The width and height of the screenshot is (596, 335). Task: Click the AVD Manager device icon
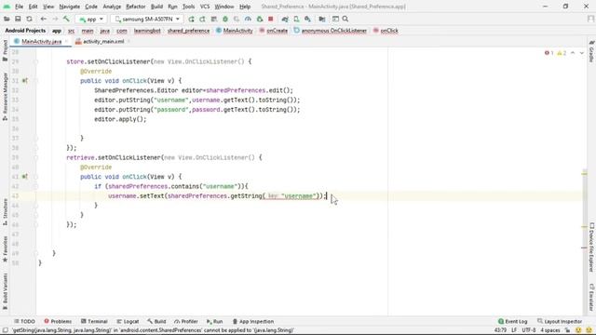tap(296, 19)
